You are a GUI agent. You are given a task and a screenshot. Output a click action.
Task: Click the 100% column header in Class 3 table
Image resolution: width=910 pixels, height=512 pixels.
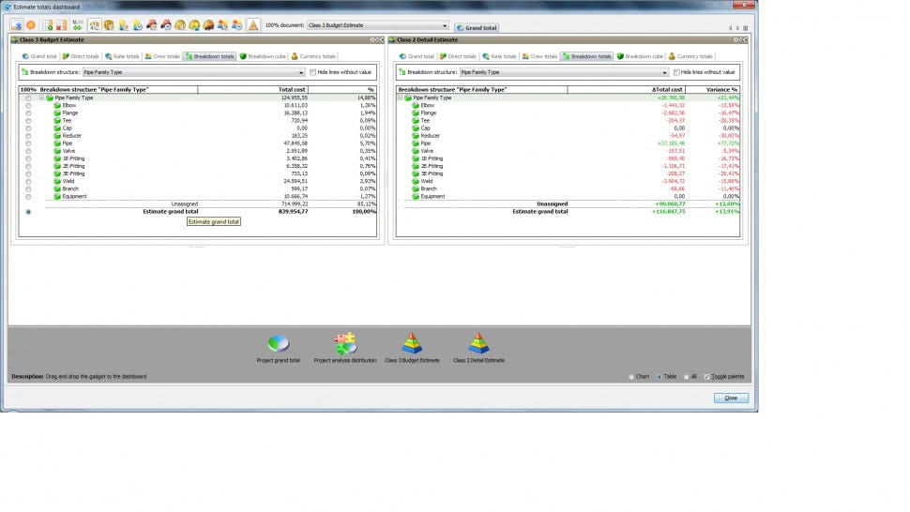coord(28,90)
